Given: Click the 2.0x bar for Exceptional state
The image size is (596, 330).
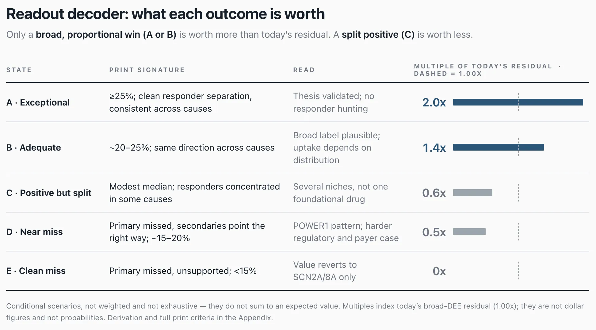Looking at the screenshot, I should (518, 102).
